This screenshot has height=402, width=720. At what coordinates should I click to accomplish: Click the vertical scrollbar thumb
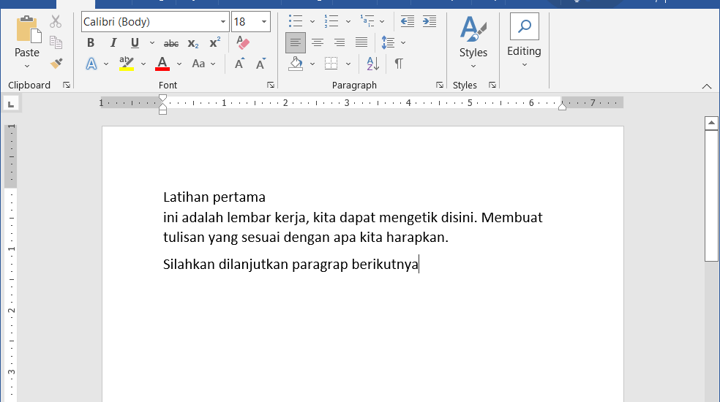pyautogui.click(x=711, y=196)
